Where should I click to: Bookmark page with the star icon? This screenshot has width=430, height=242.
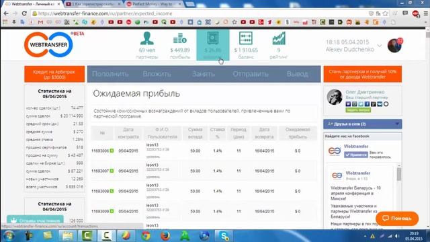(x=385, y=13)
